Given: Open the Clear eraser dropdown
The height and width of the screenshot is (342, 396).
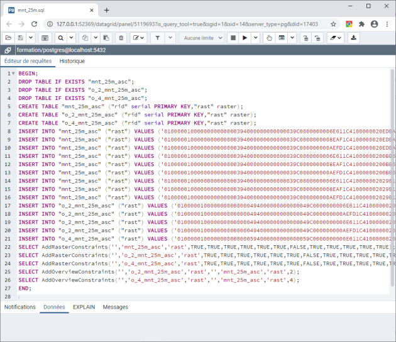Looking at the screenshot, I should 336,38.
